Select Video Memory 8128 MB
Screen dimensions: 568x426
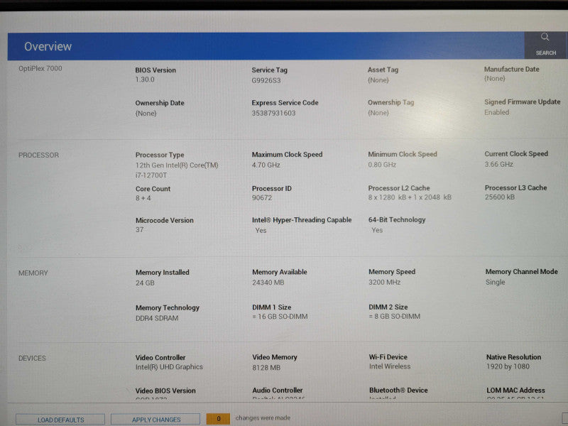[x=266, y=367]
